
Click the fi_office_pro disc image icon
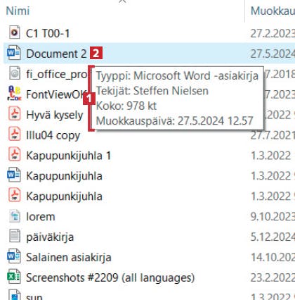15,73
